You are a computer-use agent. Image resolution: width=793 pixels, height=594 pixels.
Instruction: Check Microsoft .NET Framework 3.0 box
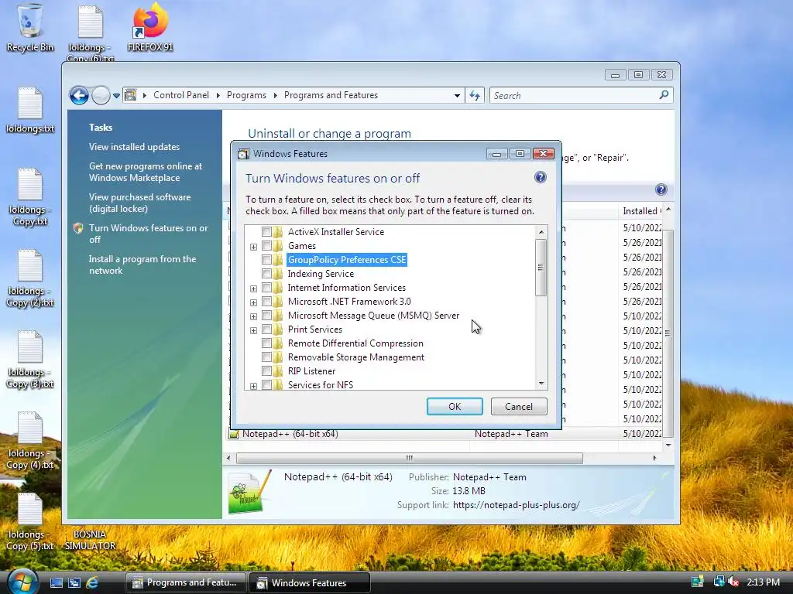coord(266,302)
